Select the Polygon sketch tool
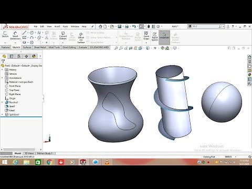This screenshot has width=252, height=189. [31, 42]
